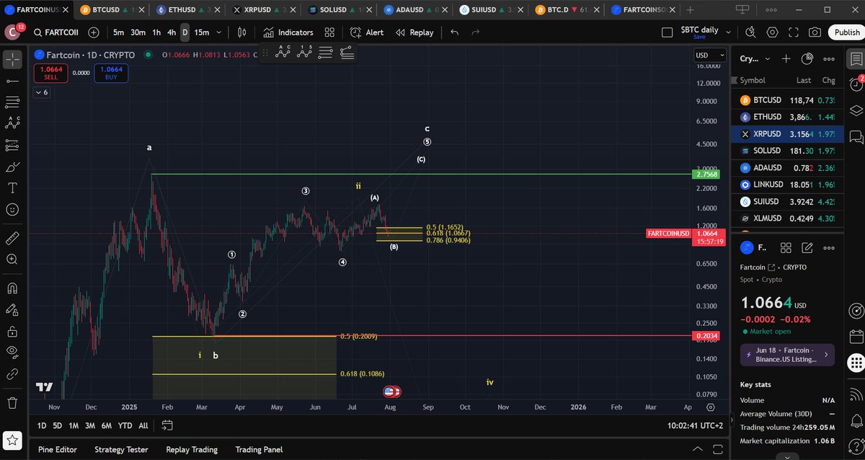Open symbol details more options menu
Screen dimensions: 865x460
(829, 248)
